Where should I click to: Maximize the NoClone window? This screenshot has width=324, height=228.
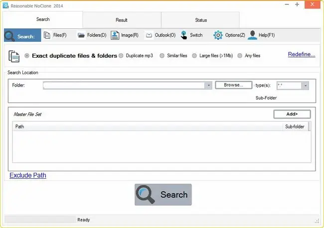pyautogui.click(x=297, y=4)
